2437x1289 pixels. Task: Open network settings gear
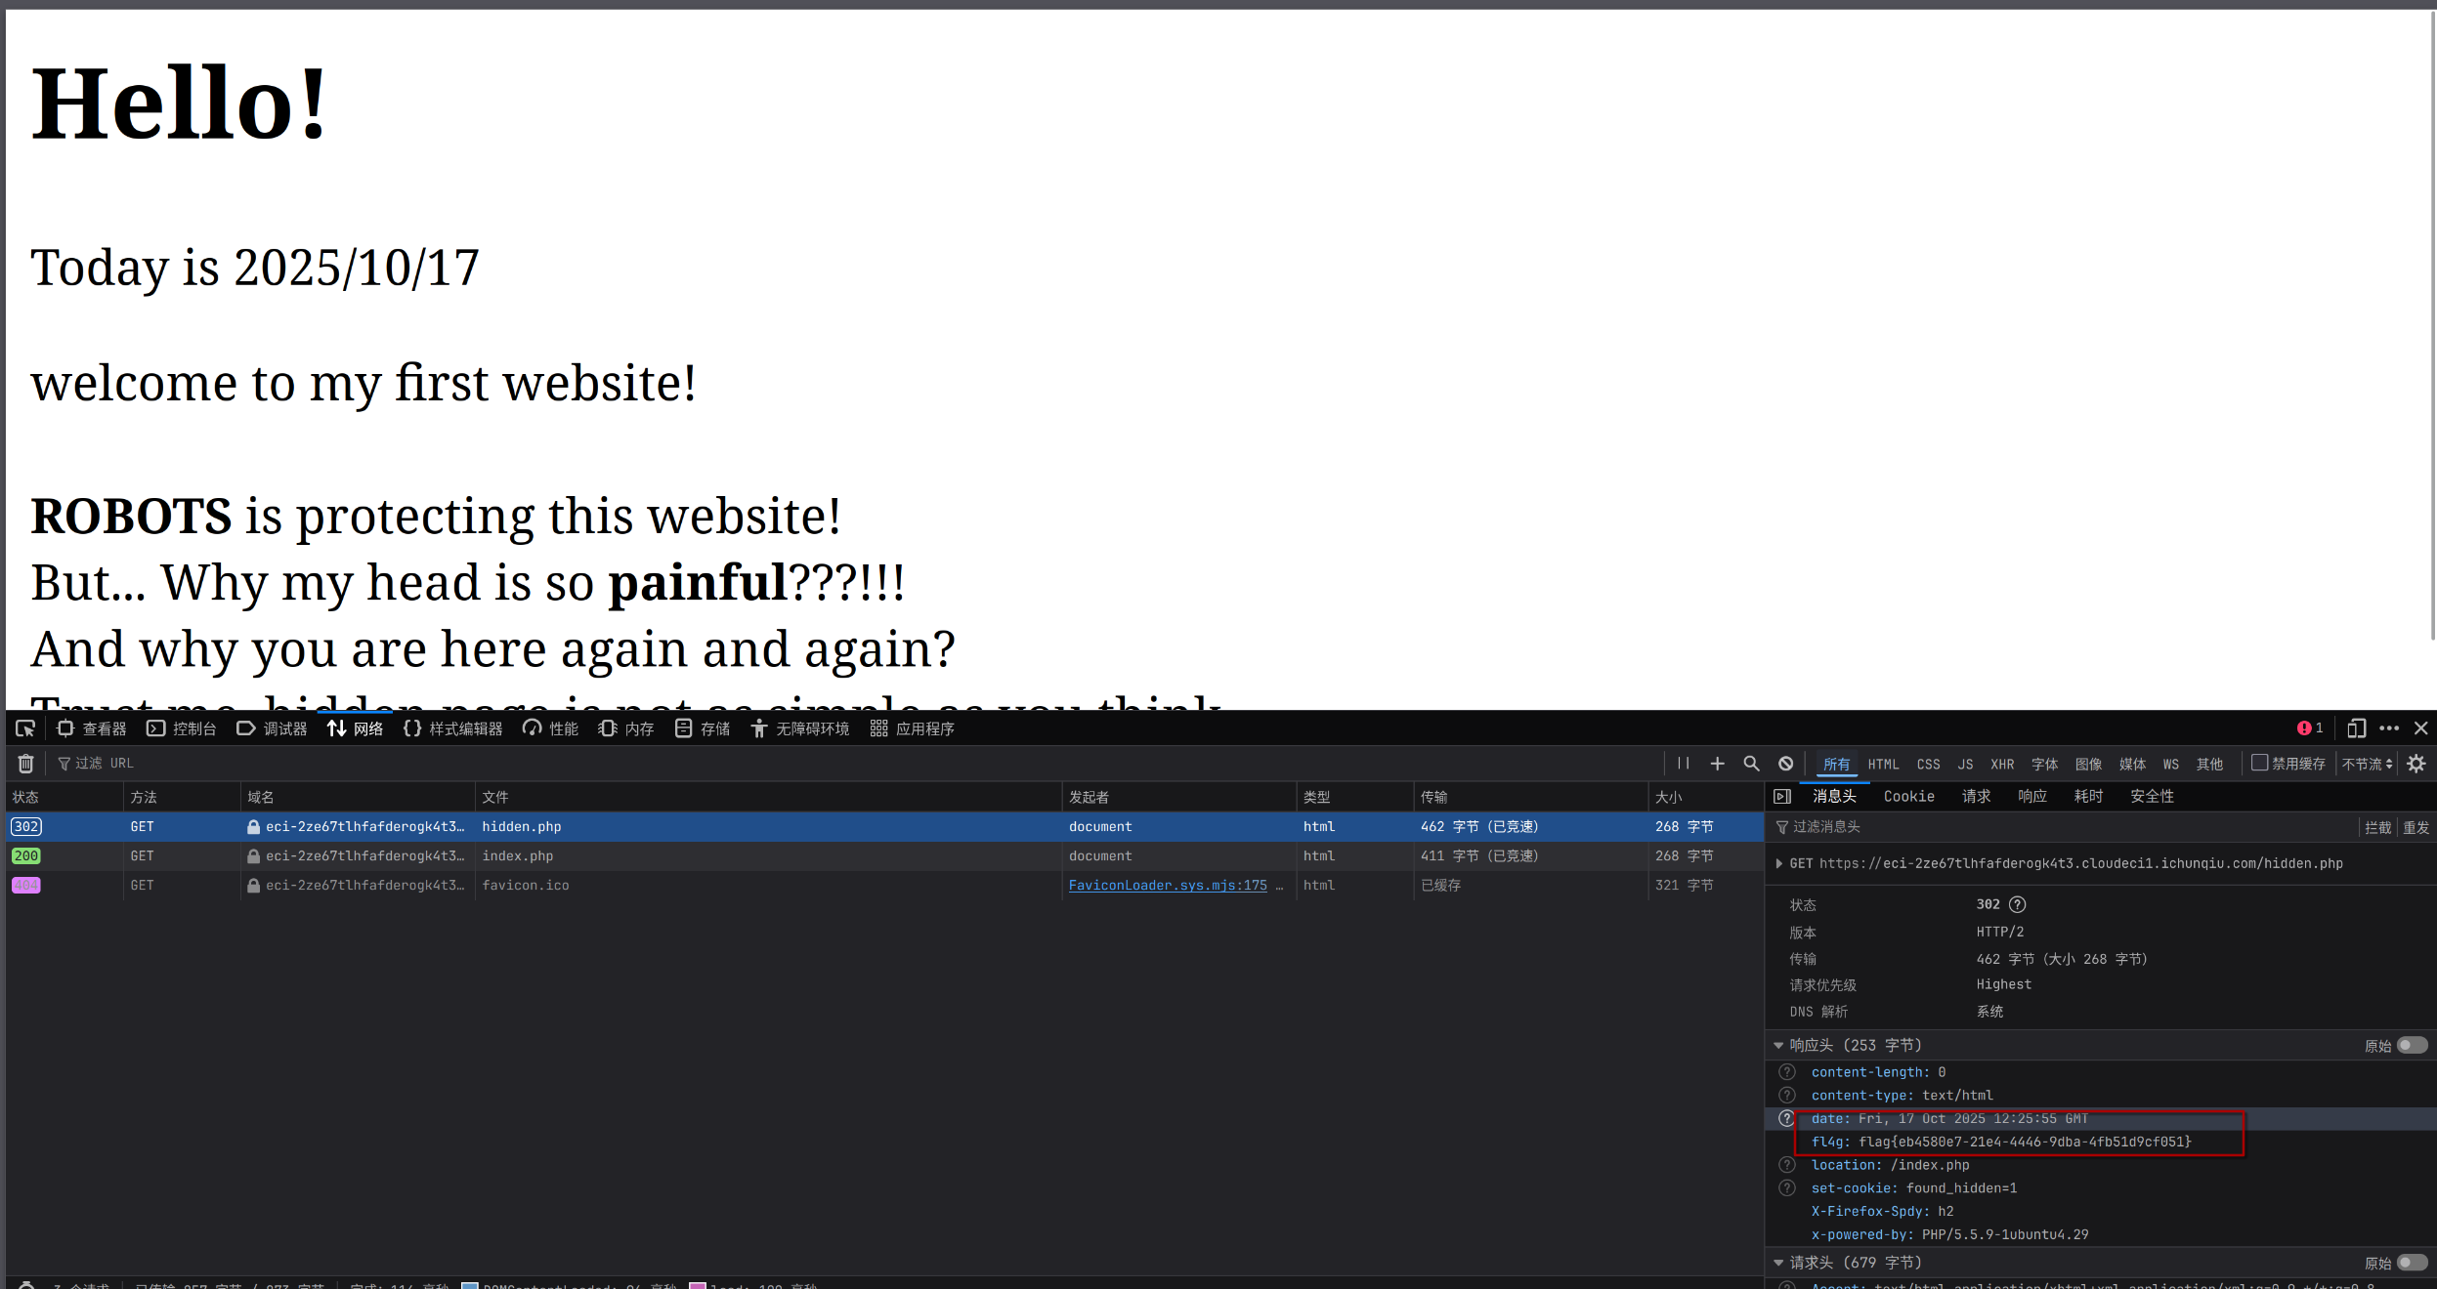(2416, 764)
